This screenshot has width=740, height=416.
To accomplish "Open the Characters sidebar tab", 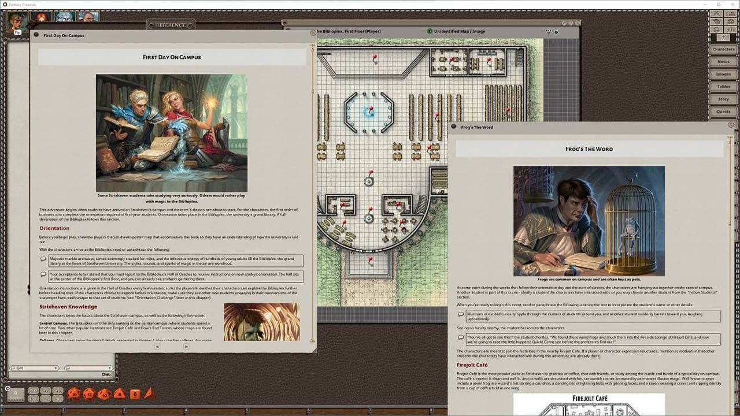I will [723, 49].
